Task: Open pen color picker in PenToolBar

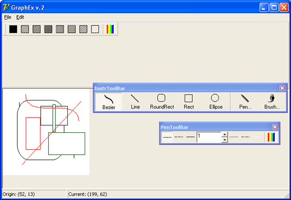Action: (271, 137)
